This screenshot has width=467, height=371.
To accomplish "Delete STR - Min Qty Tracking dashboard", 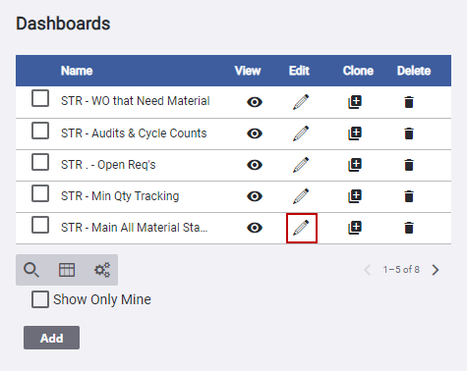I will 409,196.
